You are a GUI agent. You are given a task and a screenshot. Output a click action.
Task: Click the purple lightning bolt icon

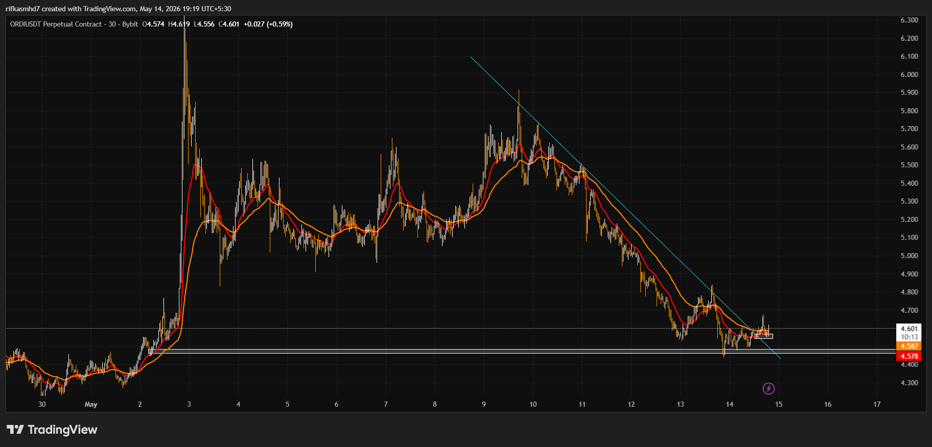click(x=768, y=389)
